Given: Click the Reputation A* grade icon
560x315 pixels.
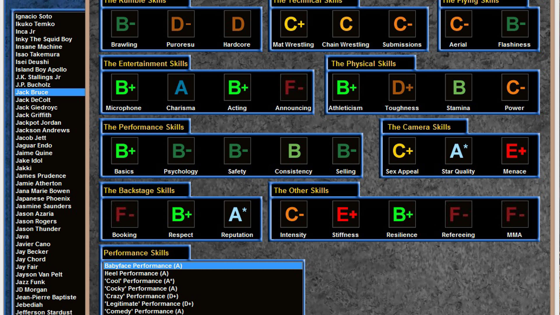Looking at the screenshot, I should tap(237, 214).
